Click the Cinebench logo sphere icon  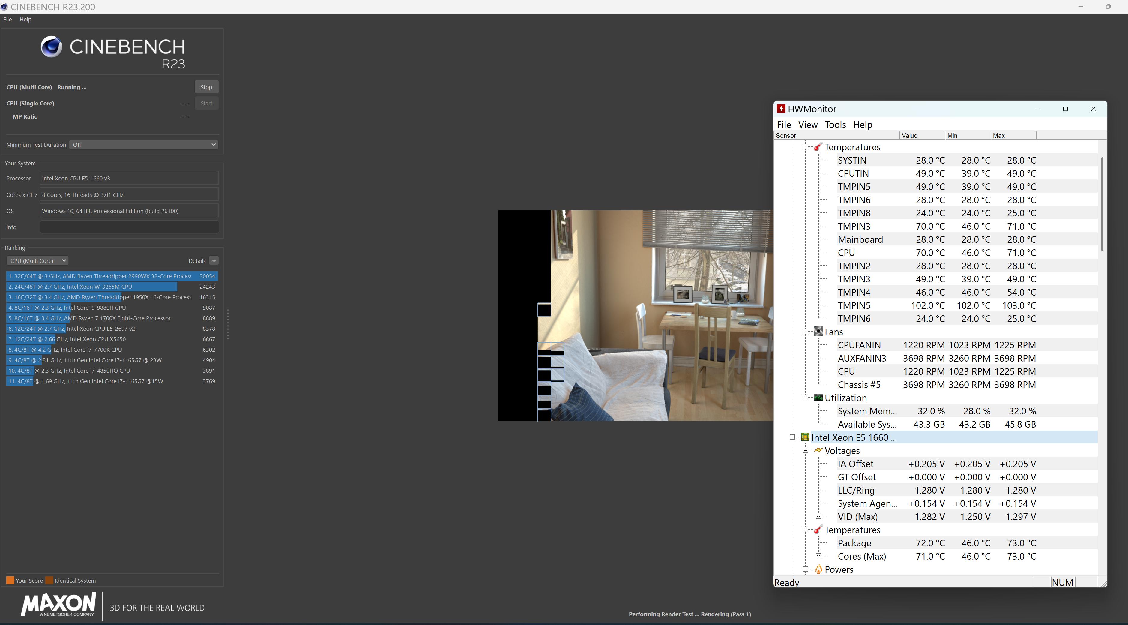52,47
